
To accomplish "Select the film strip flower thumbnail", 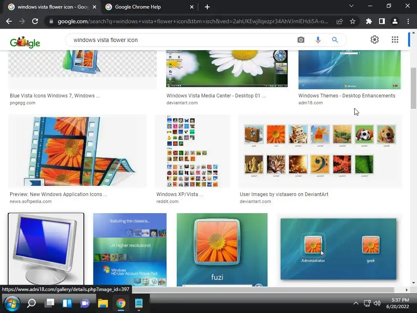I will point(77,151).
